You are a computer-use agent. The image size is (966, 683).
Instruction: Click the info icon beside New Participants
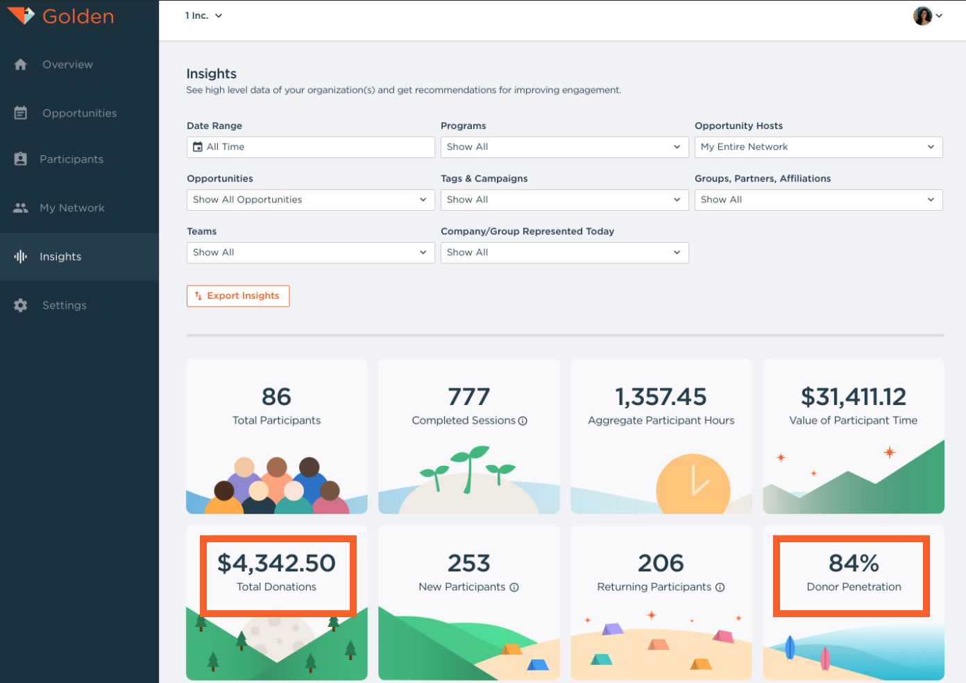coord(514,587)
